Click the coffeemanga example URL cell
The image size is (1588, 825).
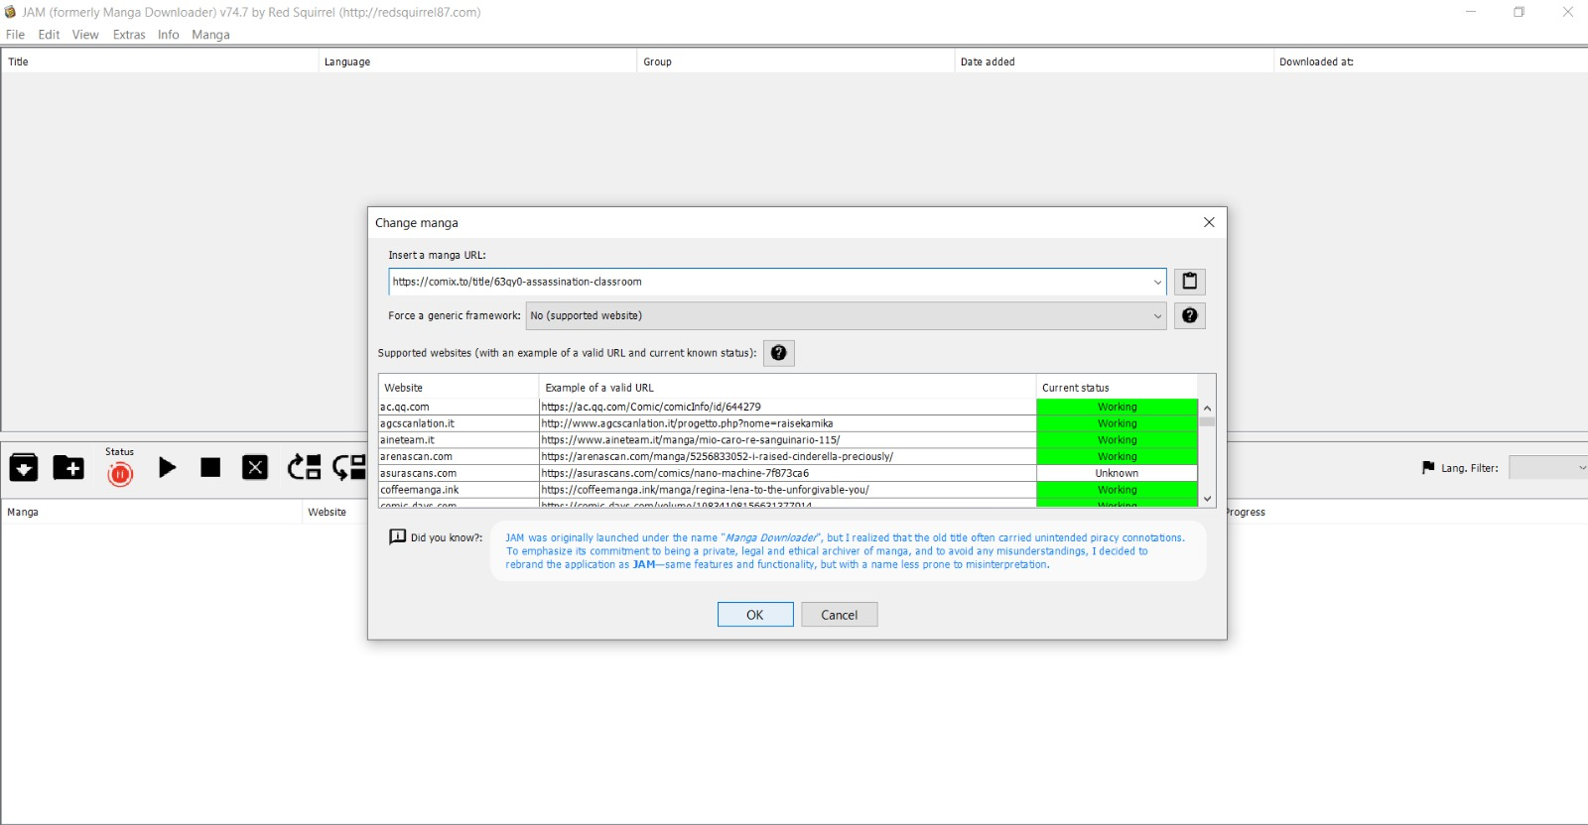(x=787, y=490)
